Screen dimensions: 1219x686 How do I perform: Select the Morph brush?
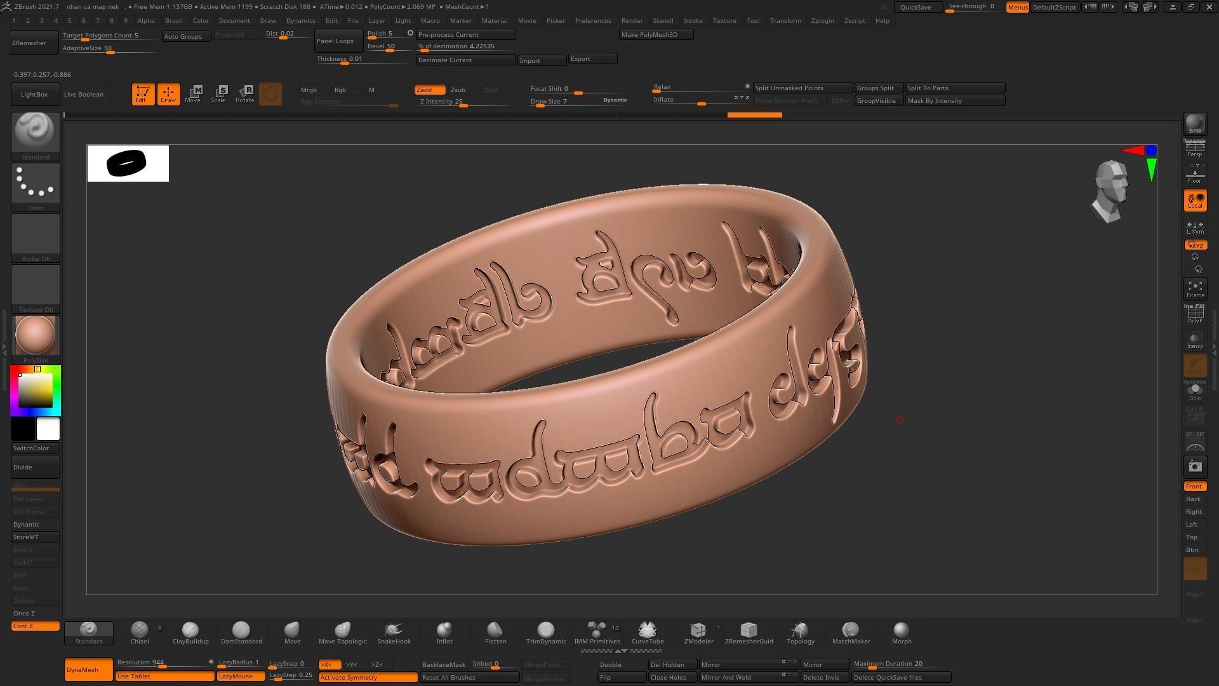(x=902, y=633)
